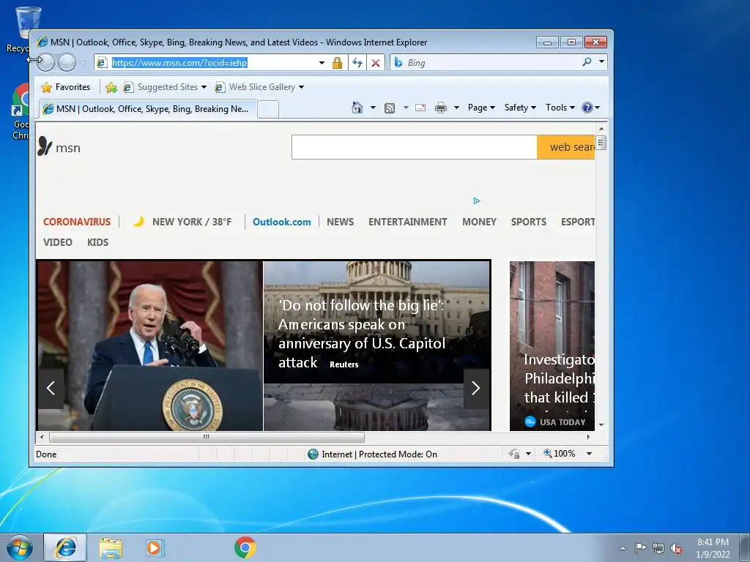Open the Page menu
The image size is (750, 562).
[481, 108]
